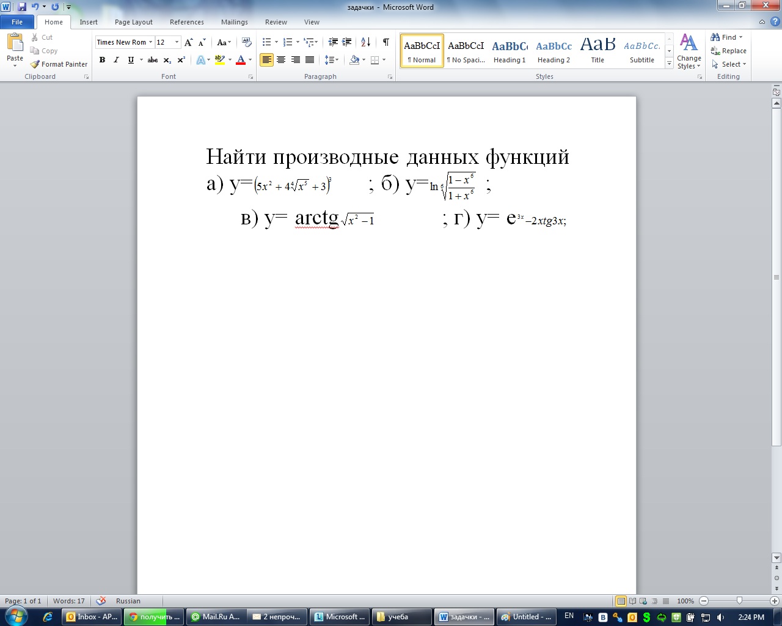The height and width of the screenshot is (626, 782).
Task: Apply strikethrough formatting to text
Action: point(152,60)
